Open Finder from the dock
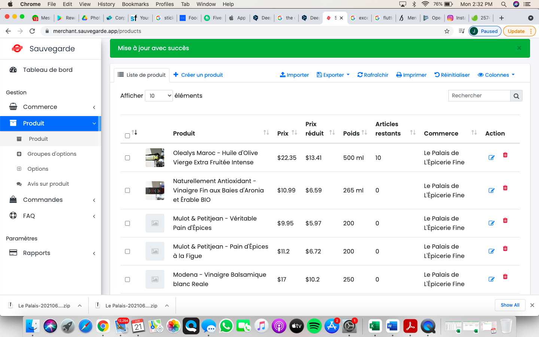539x337 pixels. click(x=33, y=326)
